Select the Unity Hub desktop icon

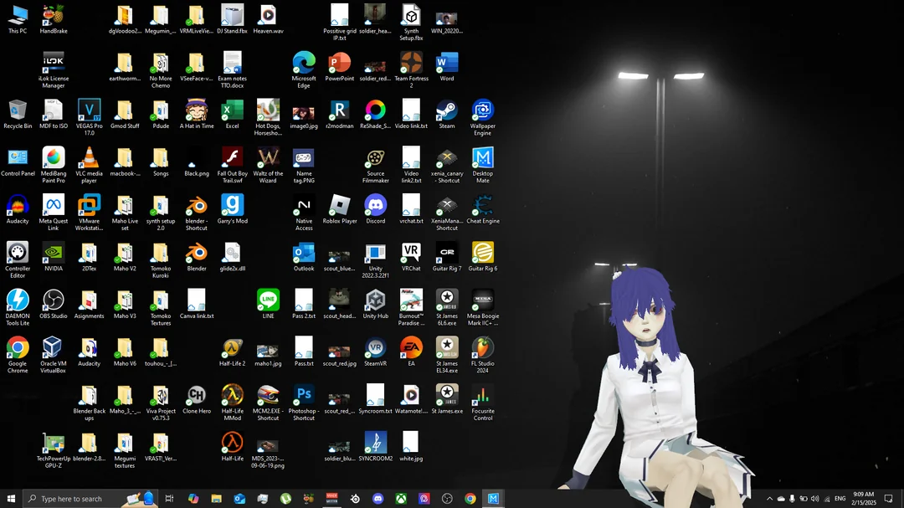tap(375, 304)
